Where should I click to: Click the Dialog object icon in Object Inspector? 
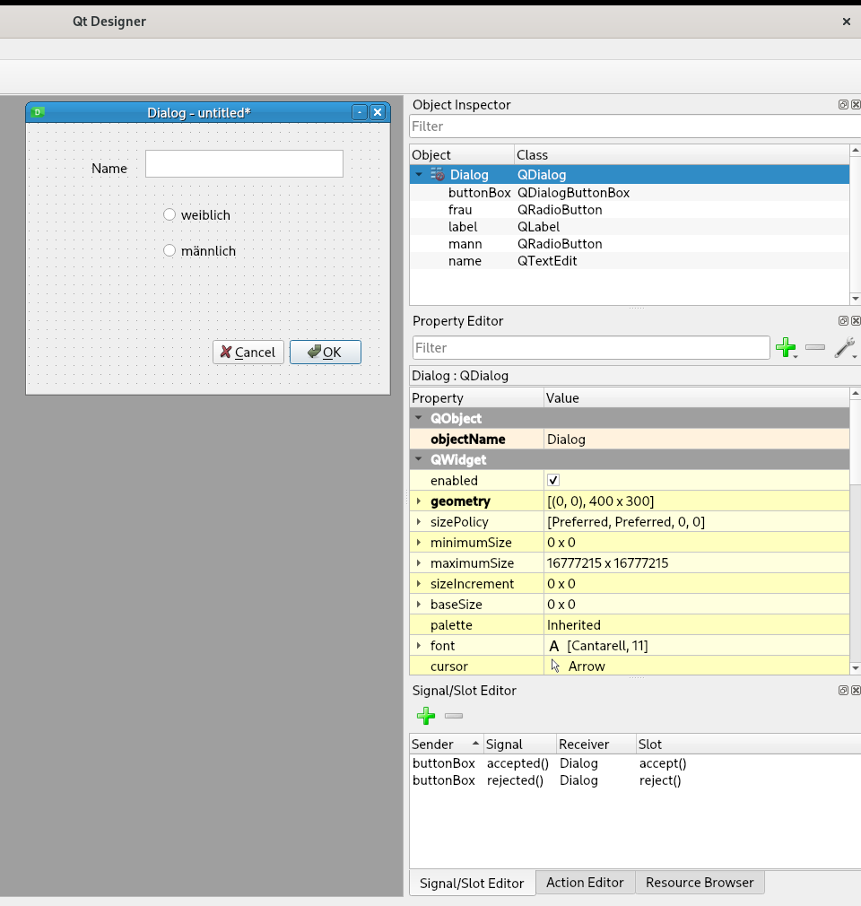pos(438,175)
